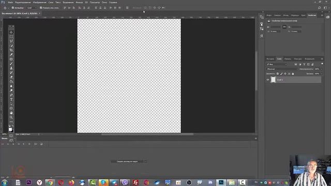Open the File menu
331x186 pixels.
[10, 2]
